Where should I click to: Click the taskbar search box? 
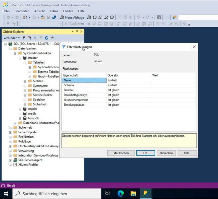pyautogui.click(x=57, y=194)
